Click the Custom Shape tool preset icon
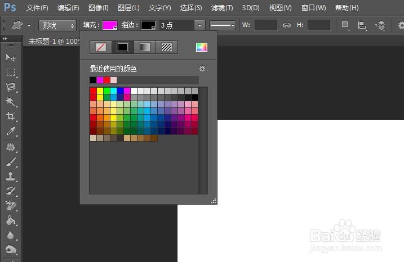The height and width of the screenshot is (262, 404). [17, 25]
